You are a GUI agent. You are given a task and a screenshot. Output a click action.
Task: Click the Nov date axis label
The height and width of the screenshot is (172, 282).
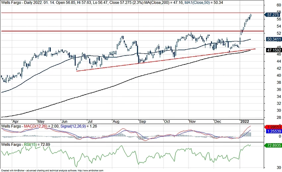(192, 121)
